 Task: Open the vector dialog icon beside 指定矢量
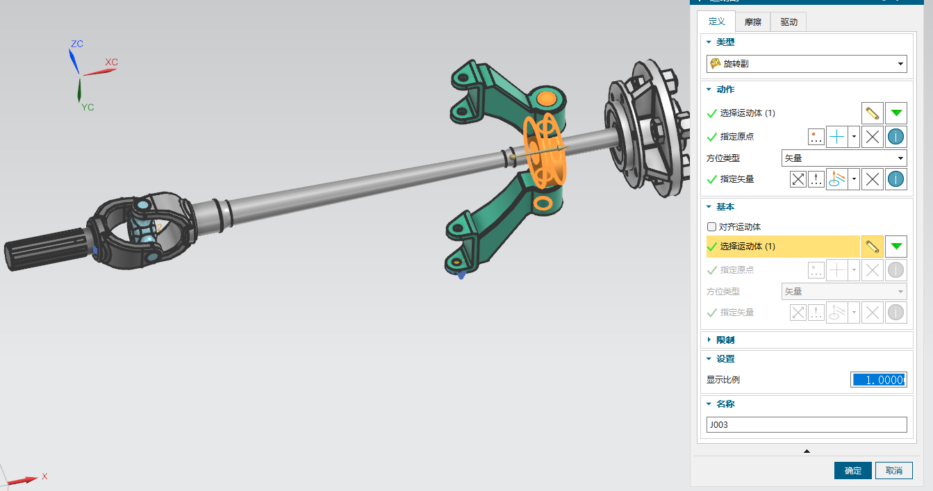(x=816, y=179)
